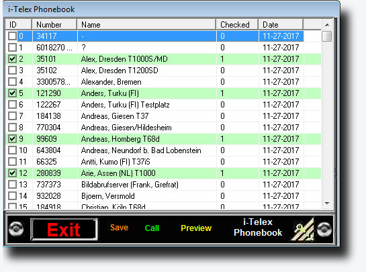Click the scrollbar up arrow
Viewport: 366px width, 272px height.
click(327, 25)
